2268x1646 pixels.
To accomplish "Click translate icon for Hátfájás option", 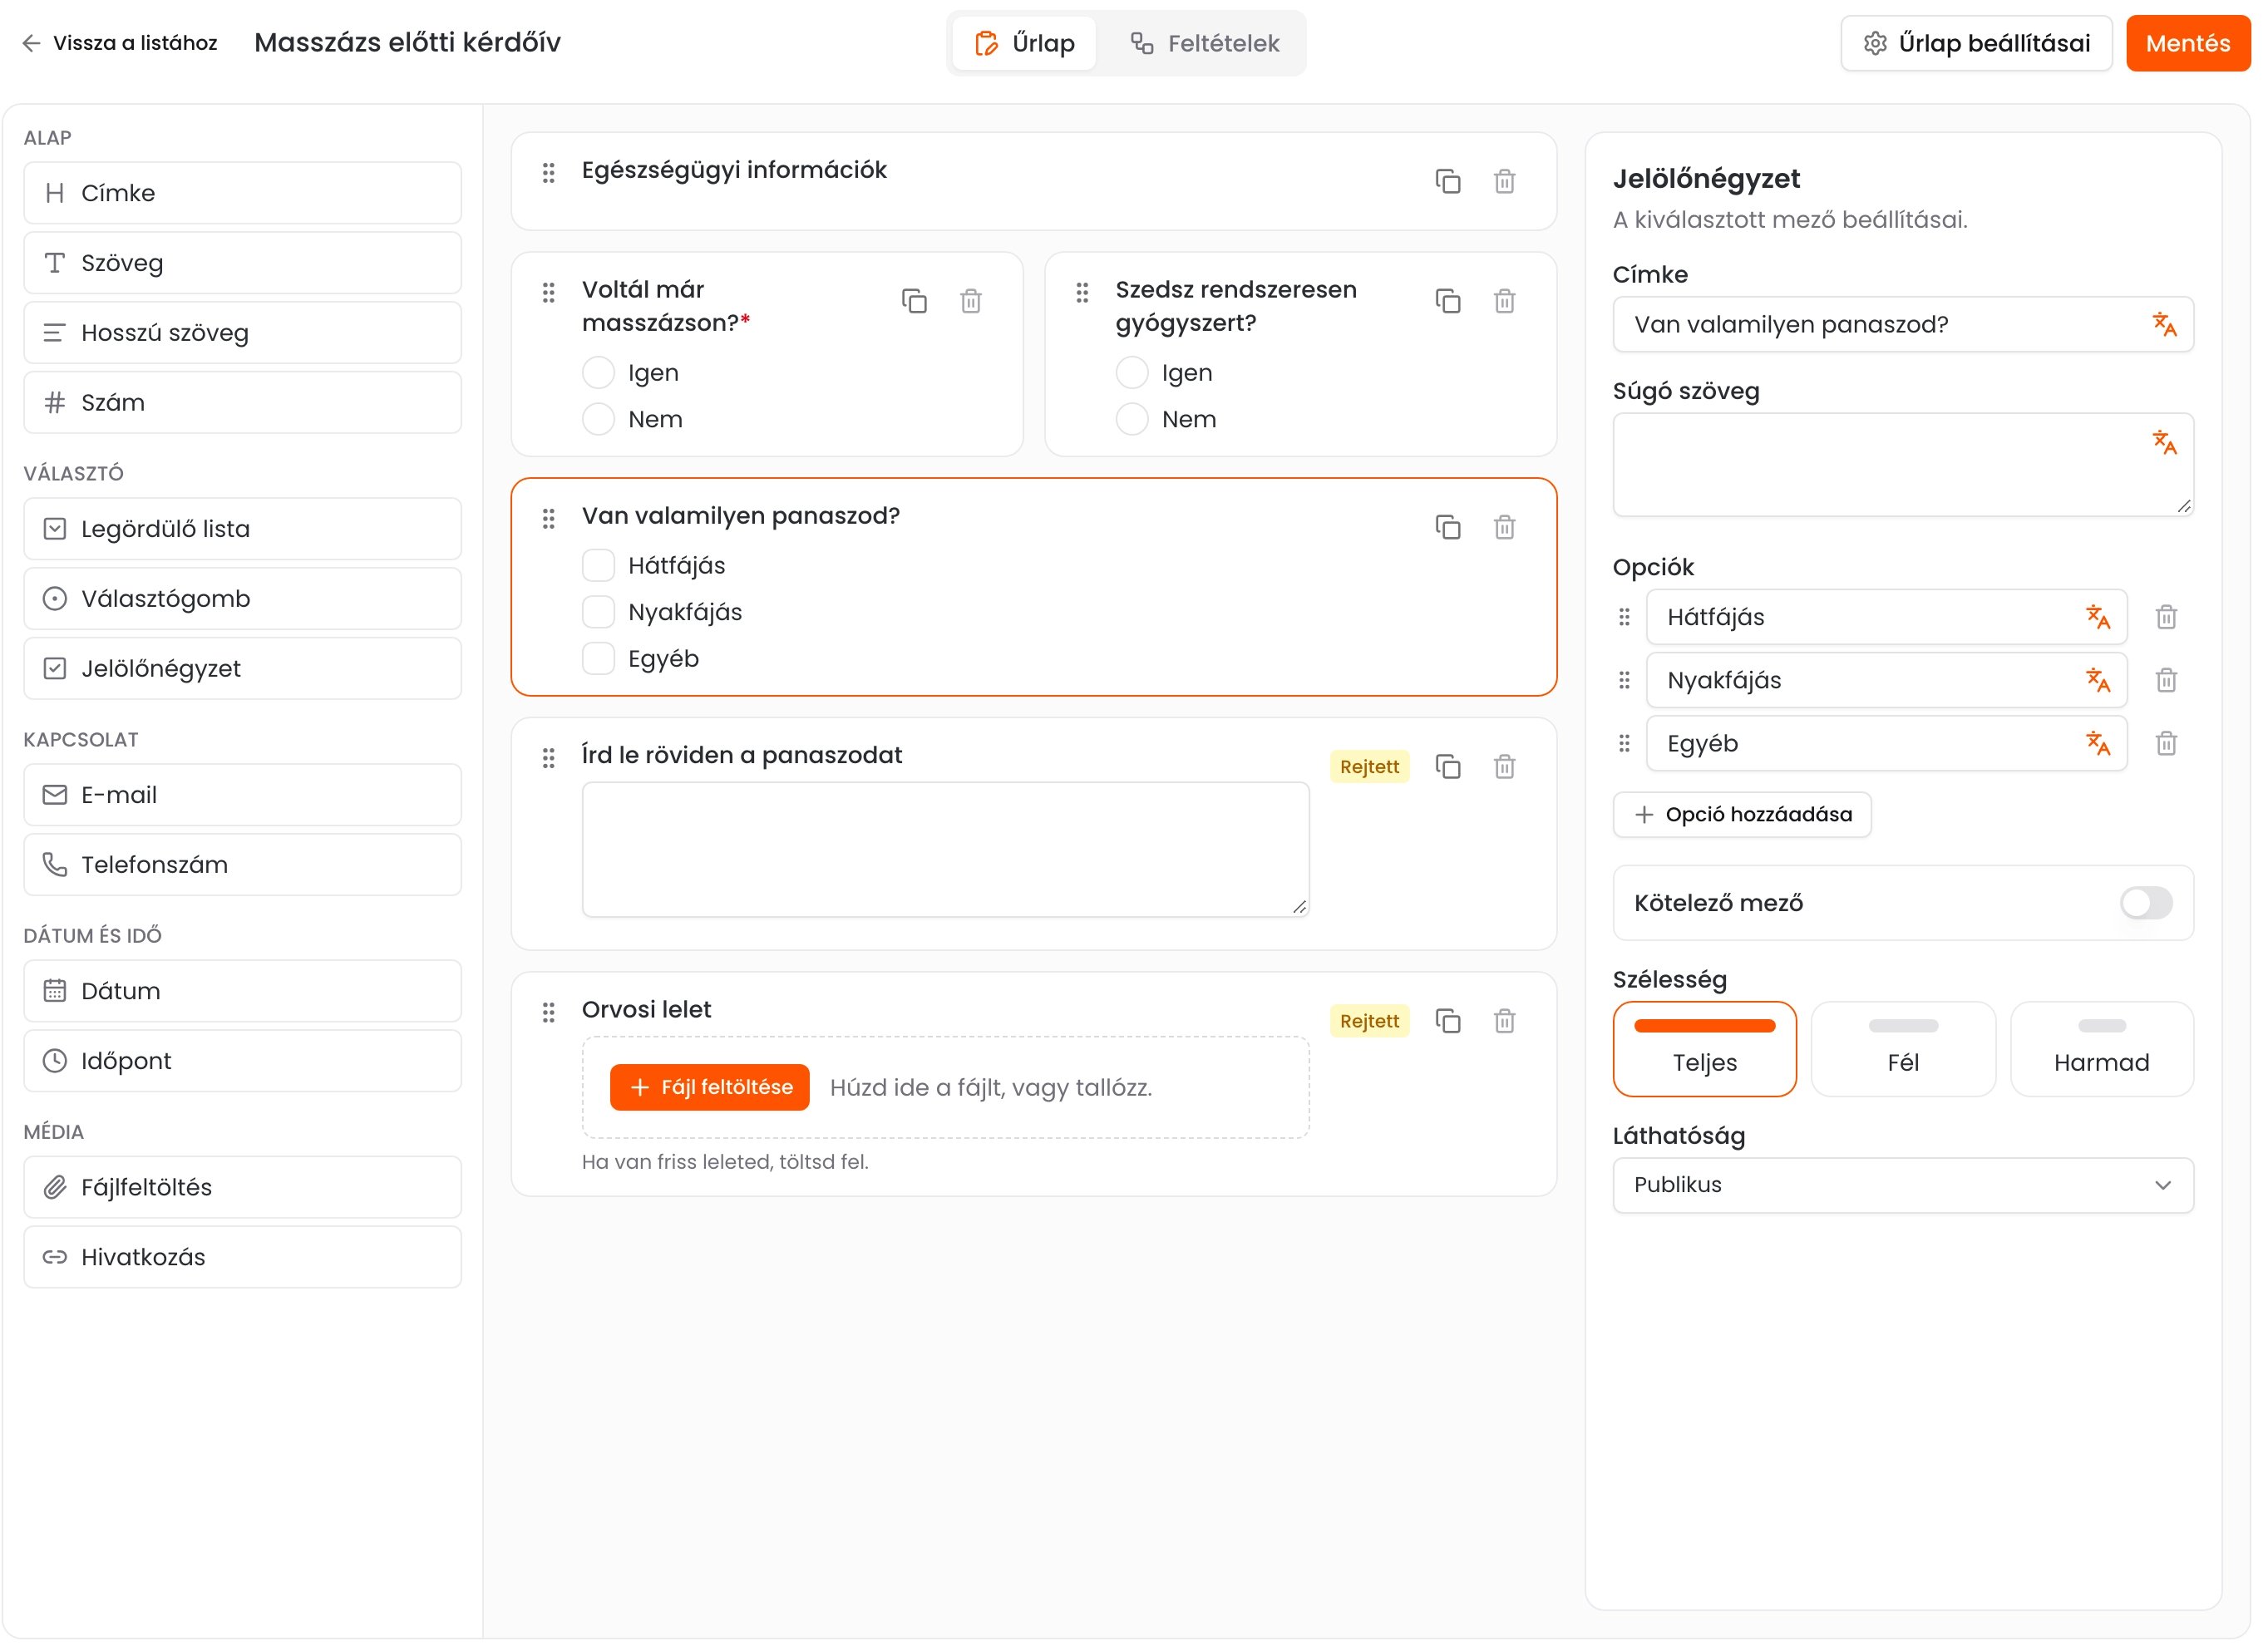I will pos(2098,617).
